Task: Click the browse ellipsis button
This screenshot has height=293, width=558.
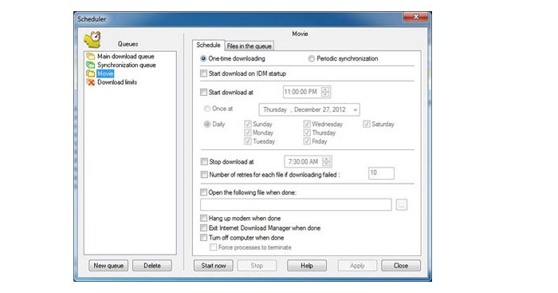Action: pos(402,204)
